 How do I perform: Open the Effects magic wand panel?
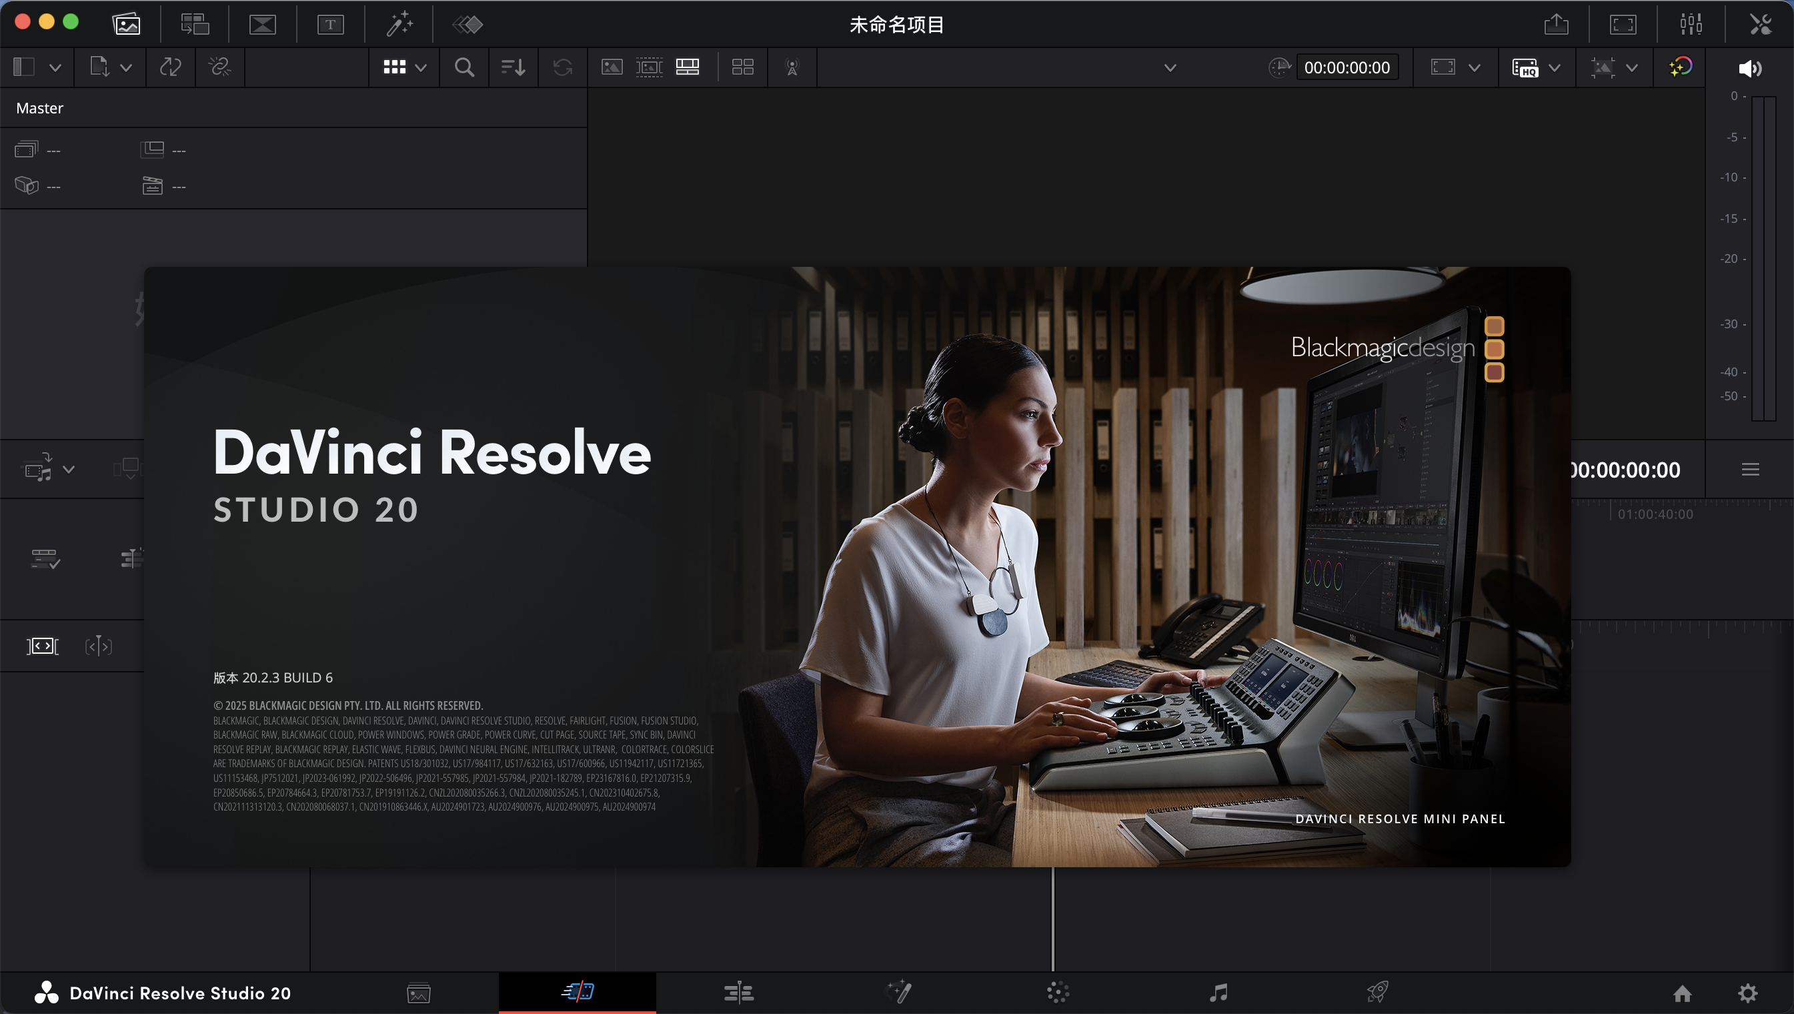coord(399,25)
